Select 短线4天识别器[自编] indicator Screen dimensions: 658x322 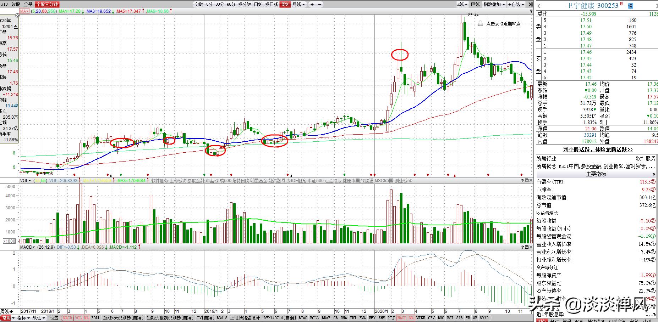124,318
